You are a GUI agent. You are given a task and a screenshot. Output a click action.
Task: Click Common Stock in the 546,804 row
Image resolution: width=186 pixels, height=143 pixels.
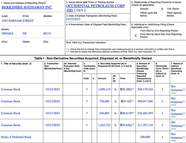[11, 113]
